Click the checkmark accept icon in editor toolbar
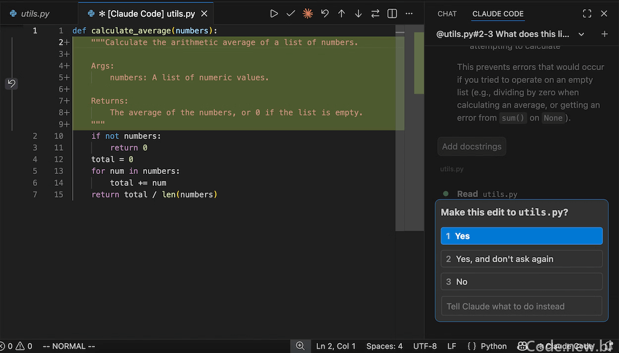The image size is (619, 353). click(291, 14)
